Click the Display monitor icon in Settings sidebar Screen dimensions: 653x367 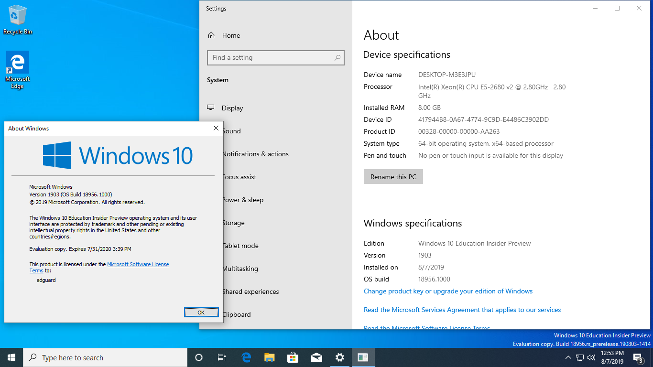tap(211, 108)
